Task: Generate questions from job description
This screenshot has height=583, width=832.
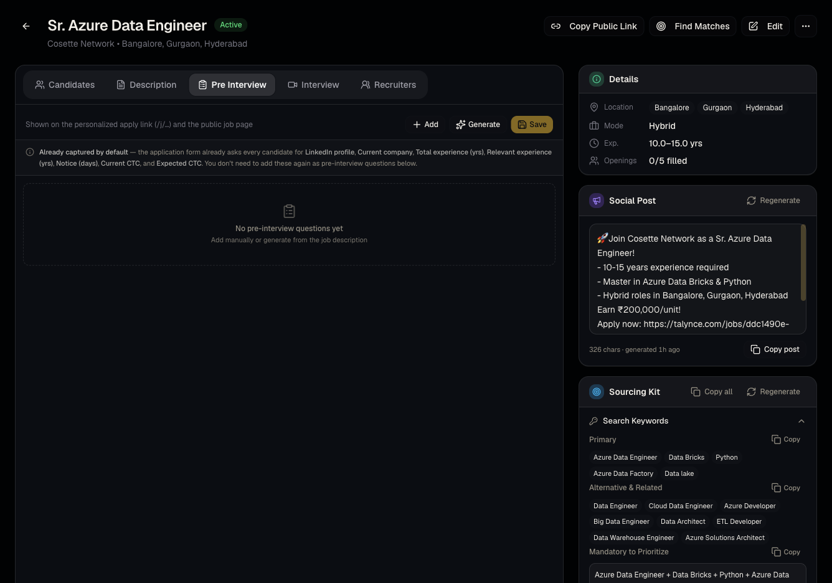Action: [x=478, y=125]
